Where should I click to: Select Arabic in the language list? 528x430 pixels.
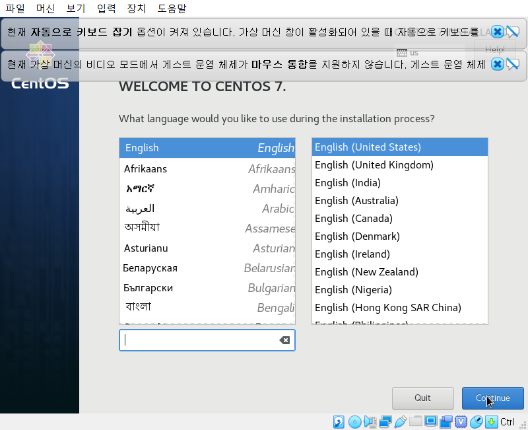(207, 208)
